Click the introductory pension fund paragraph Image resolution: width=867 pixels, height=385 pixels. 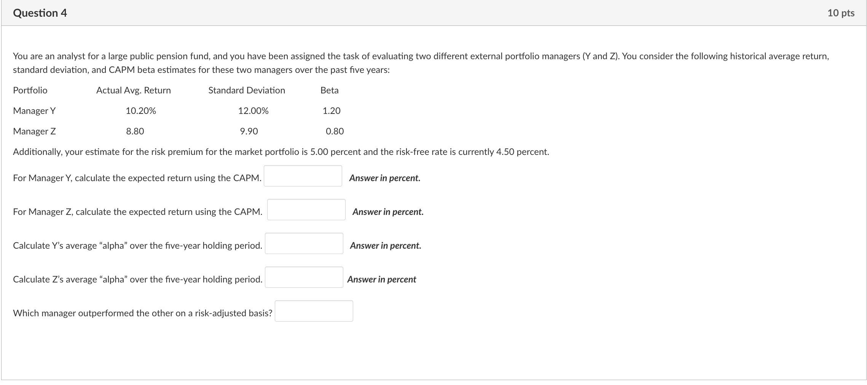(x=419, y=63)
